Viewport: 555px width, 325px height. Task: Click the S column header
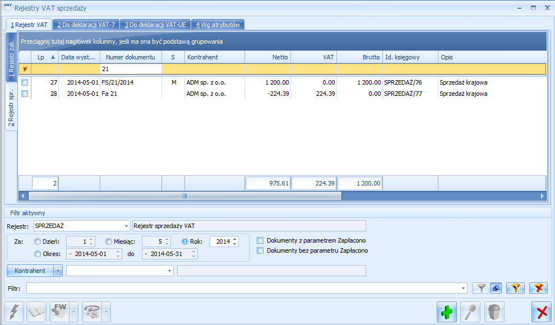pos(173,57)
